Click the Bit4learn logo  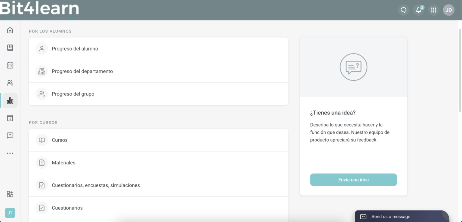pos(39,10)
